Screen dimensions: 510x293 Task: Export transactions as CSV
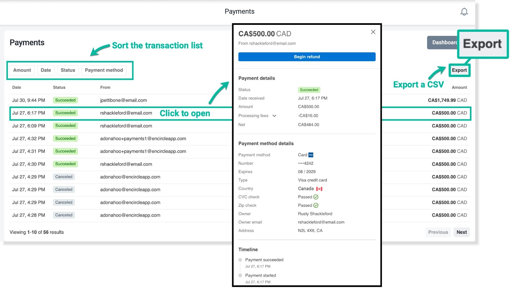[459, 70]
